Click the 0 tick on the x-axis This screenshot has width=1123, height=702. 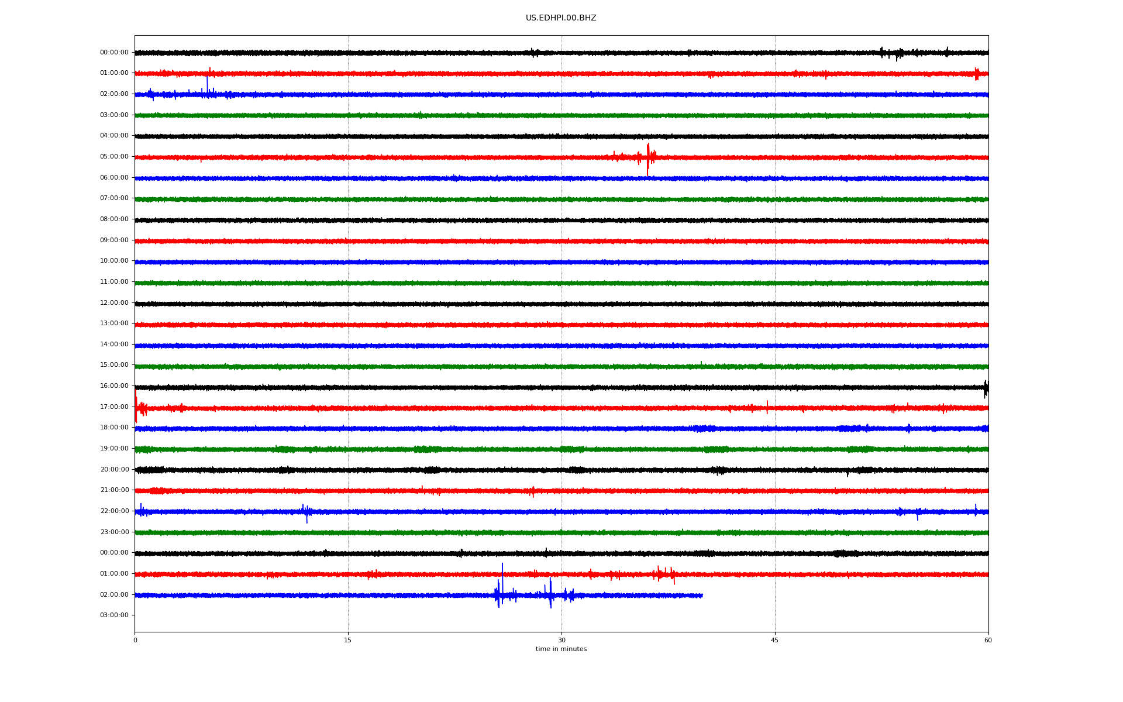tap(135, 640)
